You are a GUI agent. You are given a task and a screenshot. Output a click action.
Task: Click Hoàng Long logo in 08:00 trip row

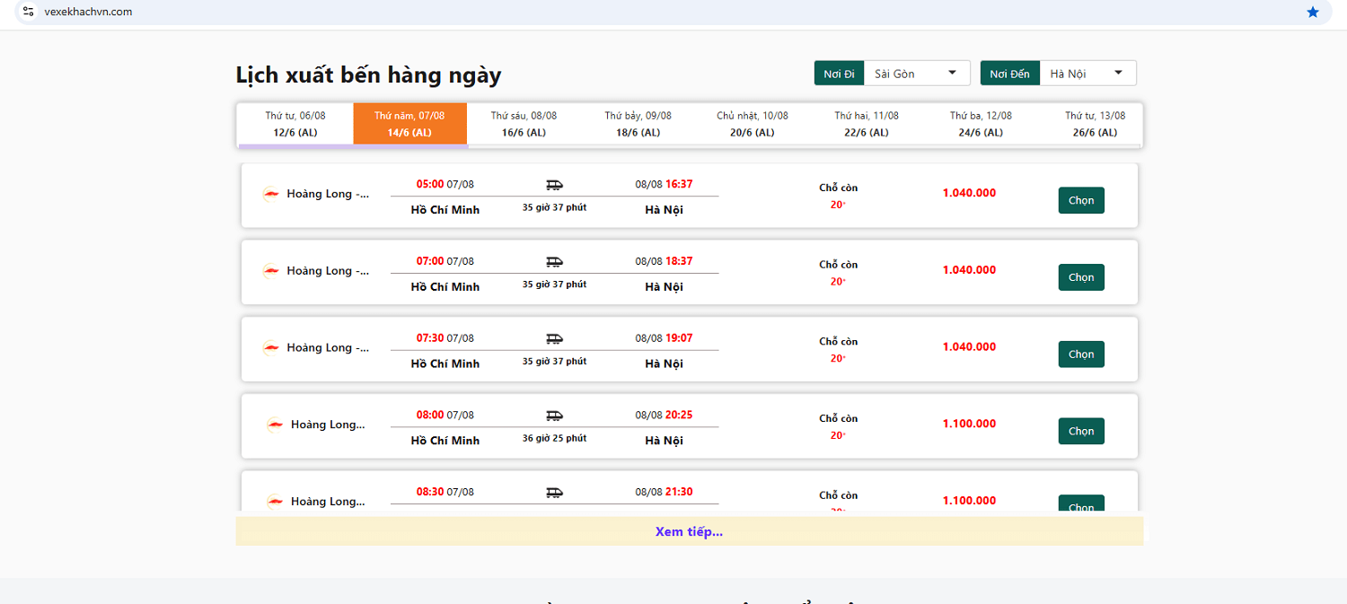[x=275, y=425]
